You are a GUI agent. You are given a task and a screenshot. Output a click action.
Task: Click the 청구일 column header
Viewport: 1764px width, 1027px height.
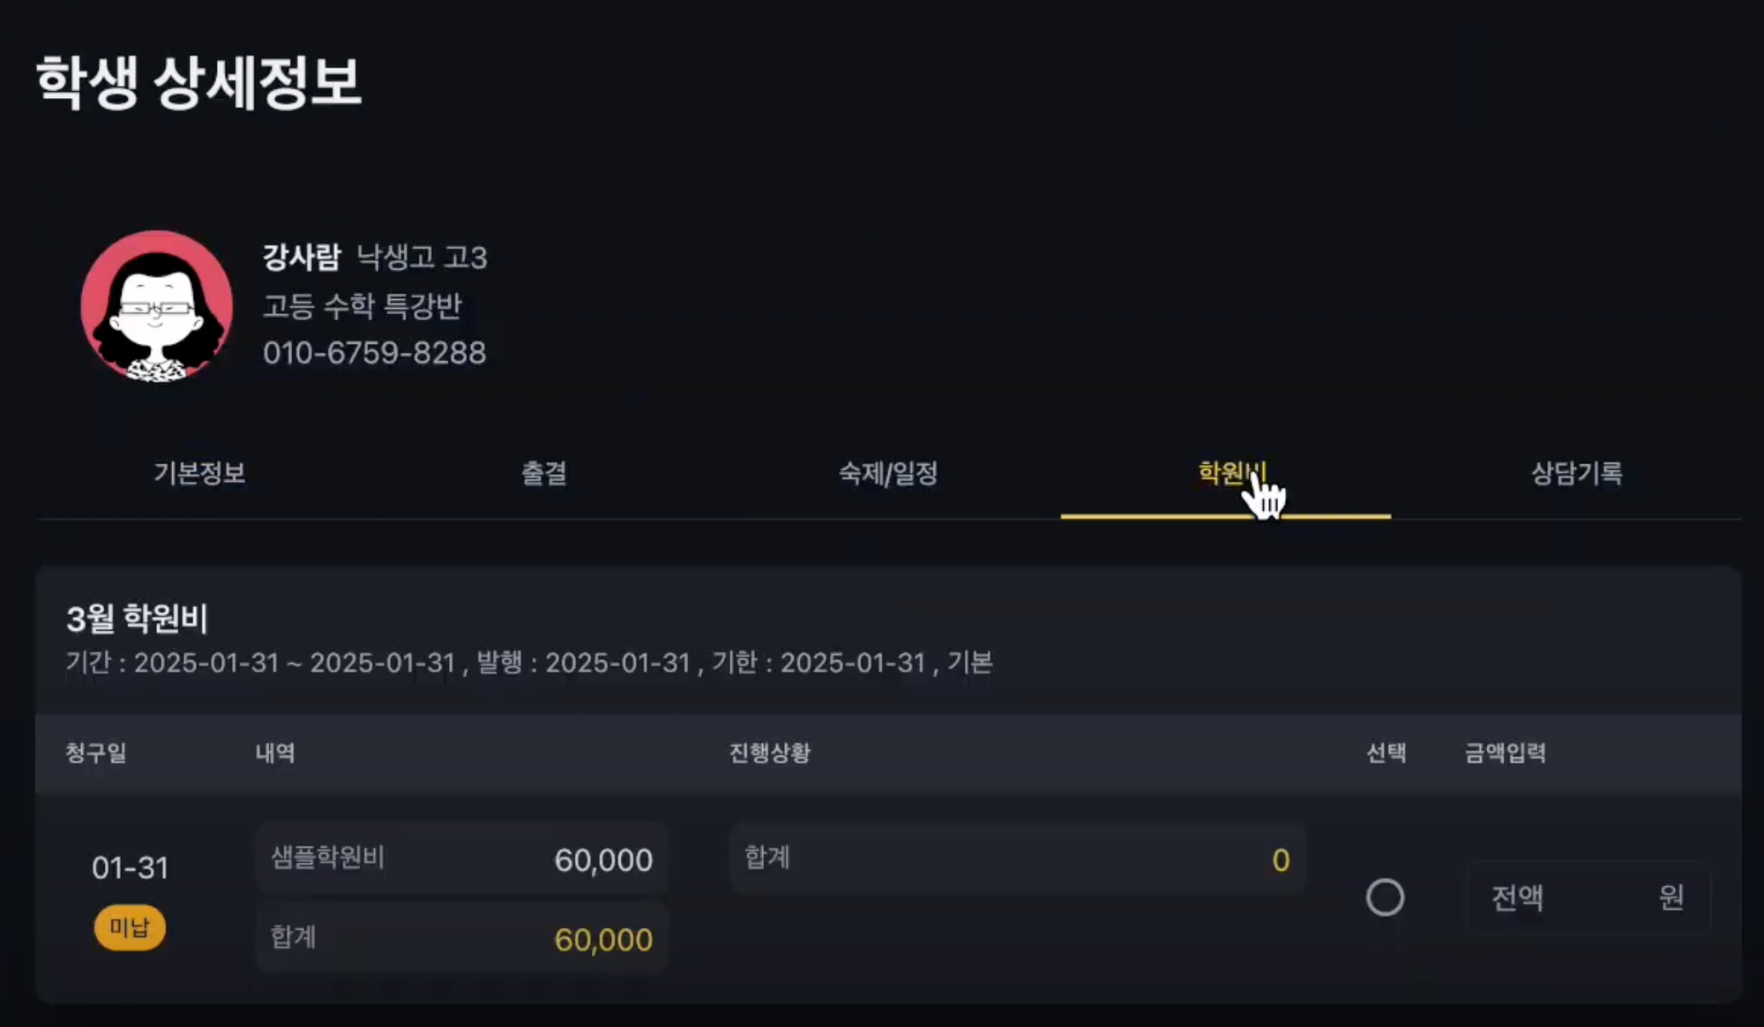pos(96,753)
